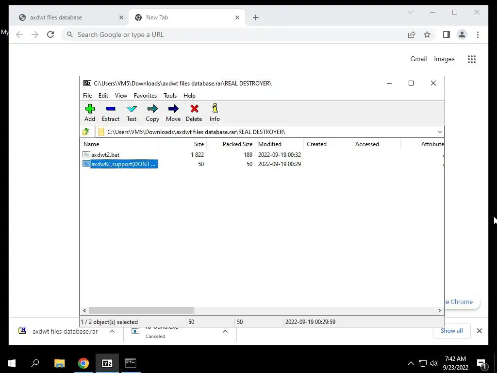Click Show all downloads

(452, 330)
